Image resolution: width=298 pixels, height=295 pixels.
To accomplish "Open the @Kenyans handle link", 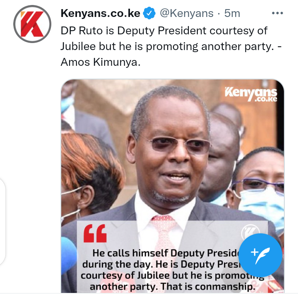I will [x=187, y=13].
